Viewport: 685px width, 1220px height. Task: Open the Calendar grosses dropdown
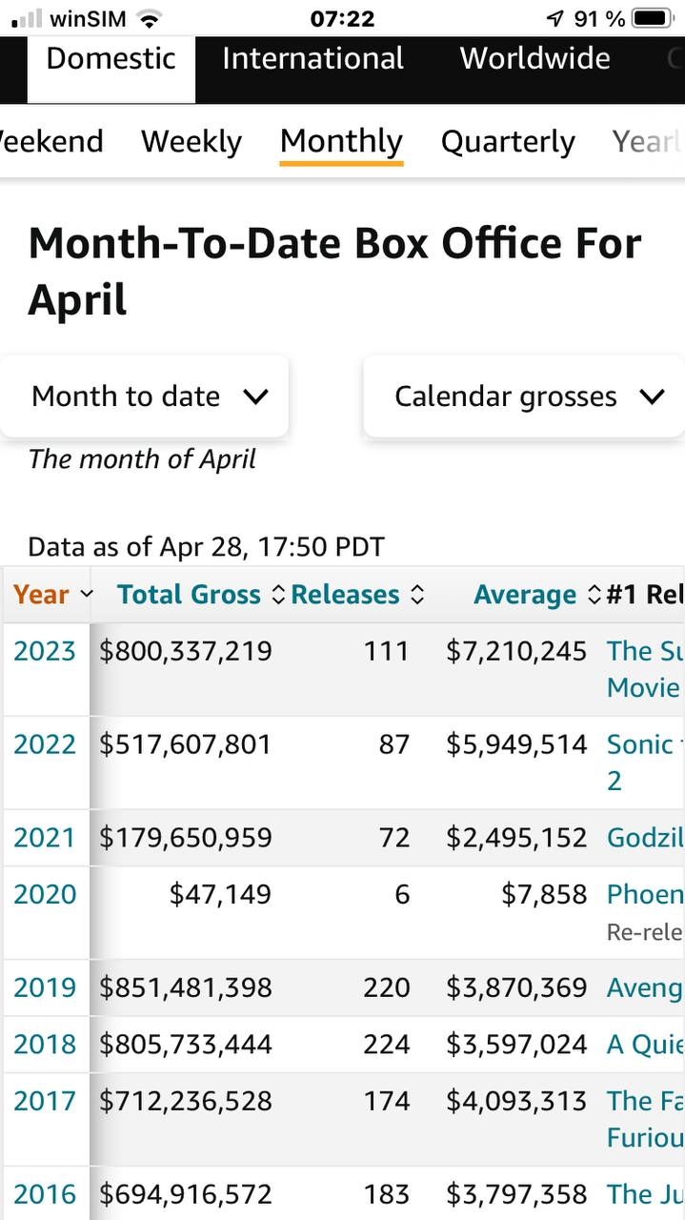[x=522, y=396]
